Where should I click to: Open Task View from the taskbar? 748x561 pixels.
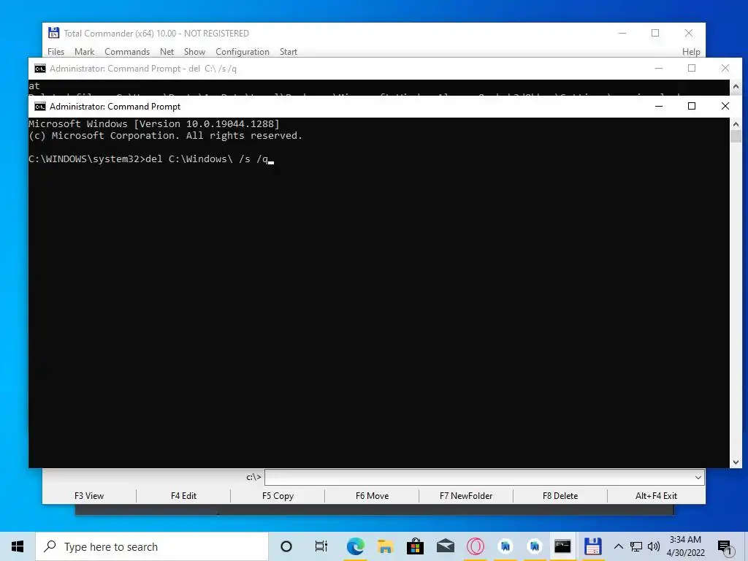pyautogui.click(x=321, y=546)
